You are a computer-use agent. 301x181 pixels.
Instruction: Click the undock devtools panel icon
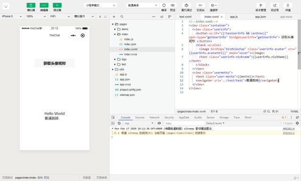click(297, 118)
